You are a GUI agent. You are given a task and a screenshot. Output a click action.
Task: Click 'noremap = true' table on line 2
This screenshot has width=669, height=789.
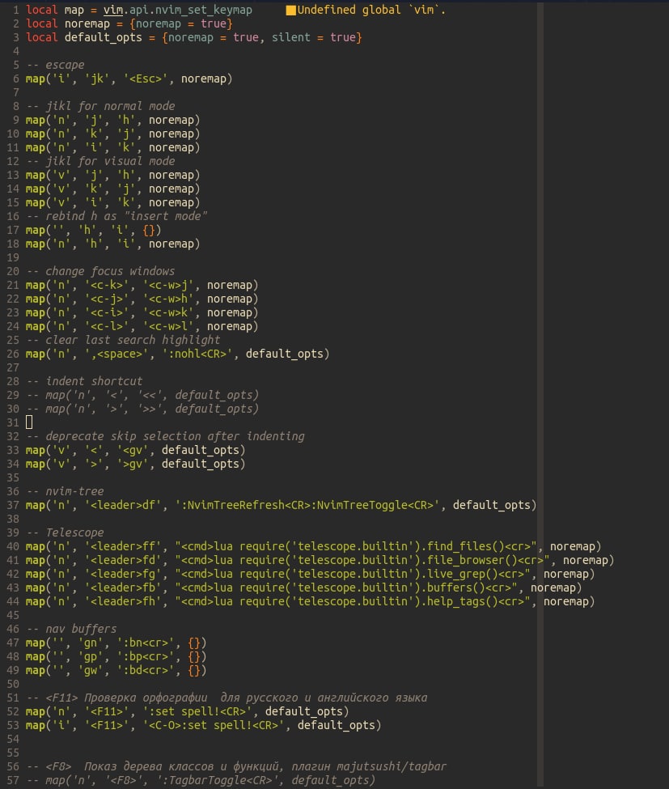181,23
